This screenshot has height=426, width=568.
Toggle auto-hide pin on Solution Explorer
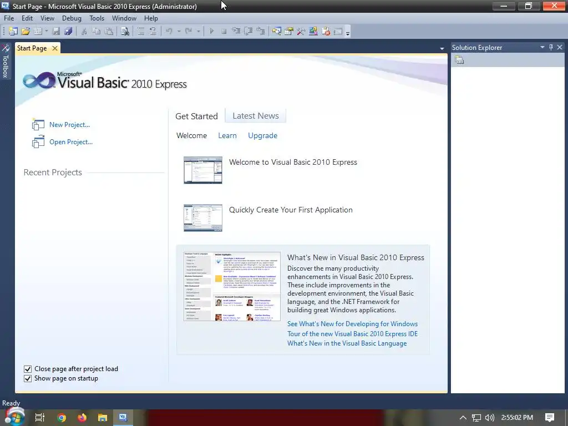coord(551,47)
